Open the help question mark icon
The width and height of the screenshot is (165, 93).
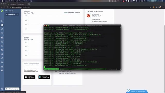click(x=2, y=89)
